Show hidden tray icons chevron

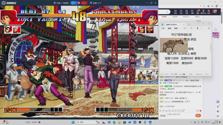tap(191, 122)
